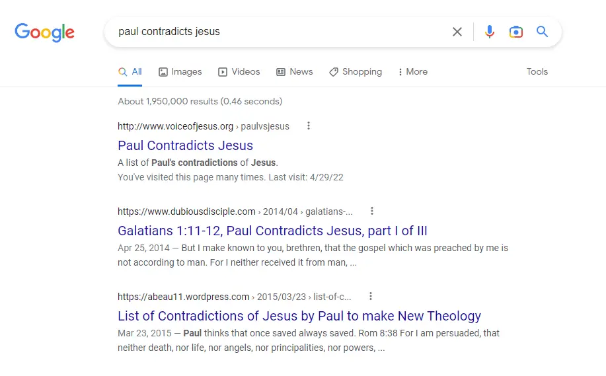Open search by image camera icon
Image resolution: width=606 pixels, height=376 pixels.
(515, 32)
